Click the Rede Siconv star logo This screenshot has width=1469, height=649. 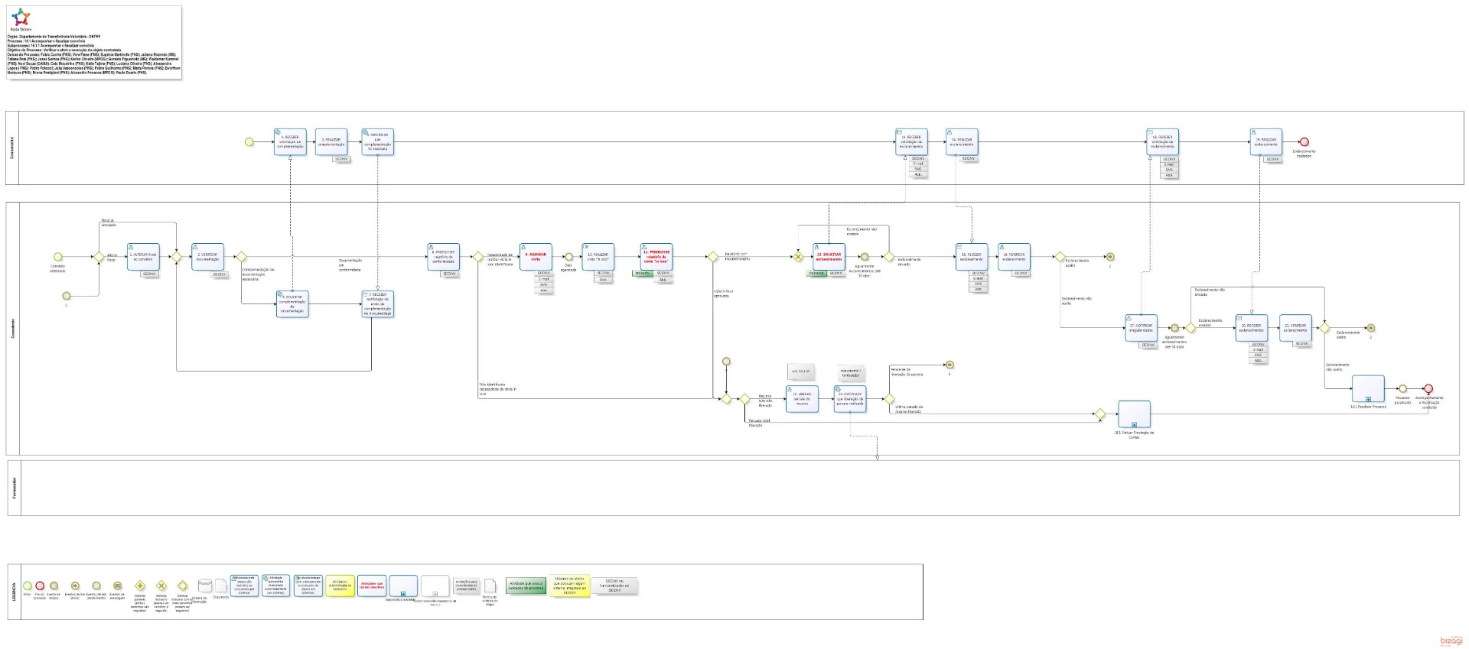22,18
